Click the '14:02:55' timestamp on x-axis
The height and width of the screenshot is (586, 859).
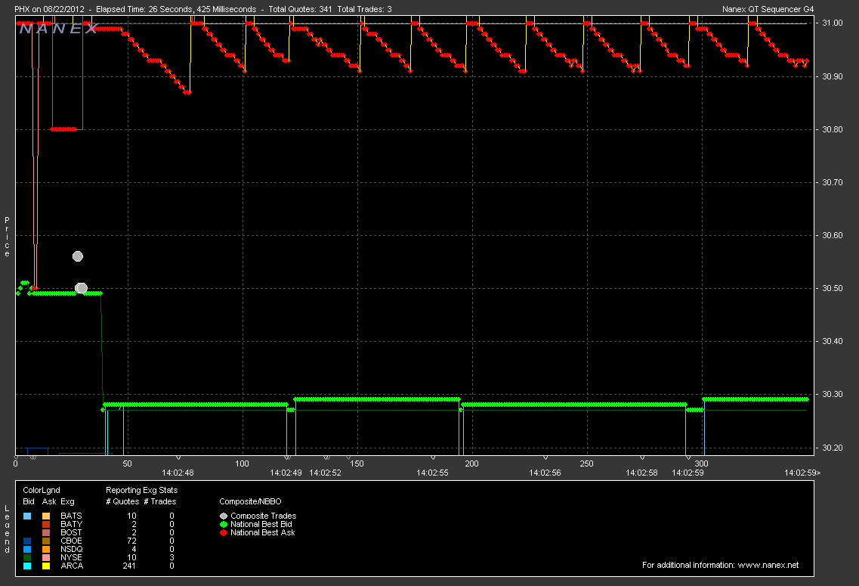[432, 473]
